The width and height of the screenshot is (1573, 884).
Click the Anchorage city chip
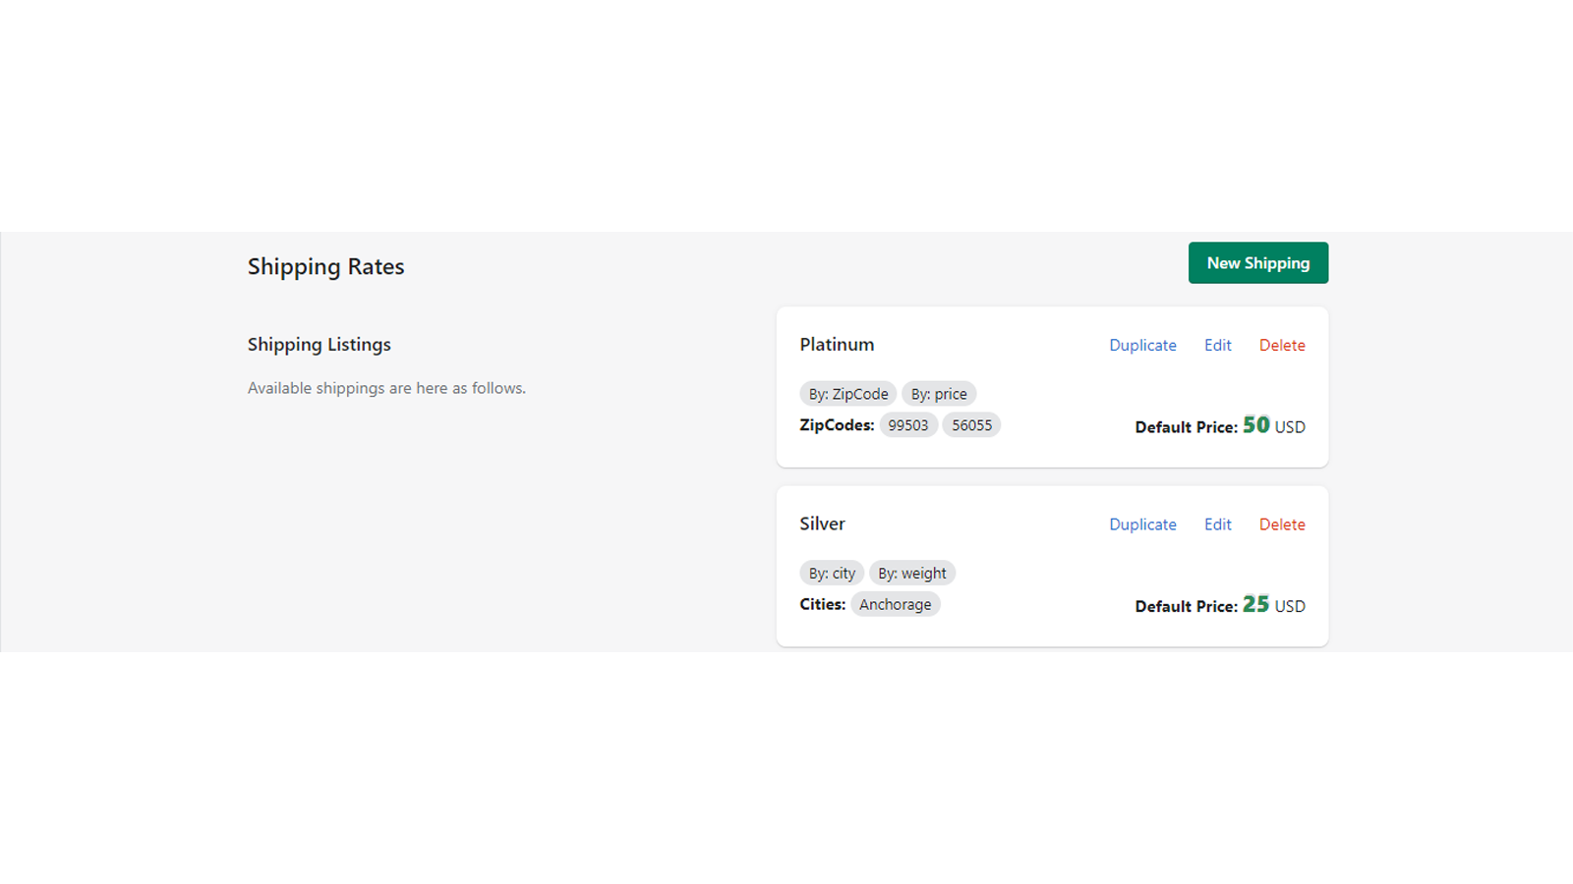895,604
